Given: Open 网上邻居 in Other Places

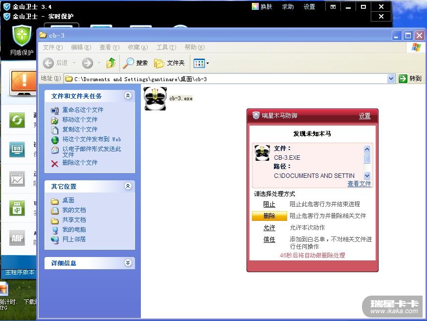Looking at the screenshot, I should coord(74,239).
